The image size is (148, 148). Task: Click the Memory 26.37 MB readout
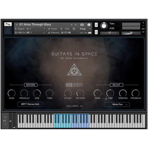(x=66, y=33)
